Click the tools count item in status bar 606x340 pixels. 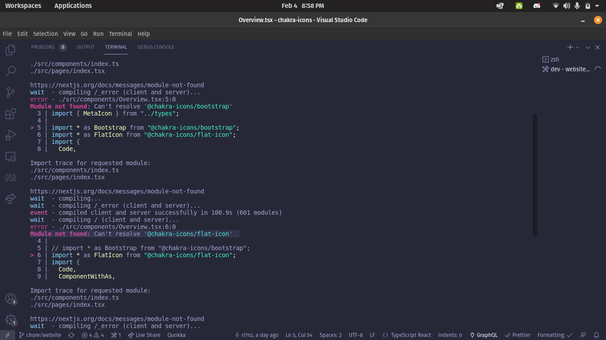[116, 335]
